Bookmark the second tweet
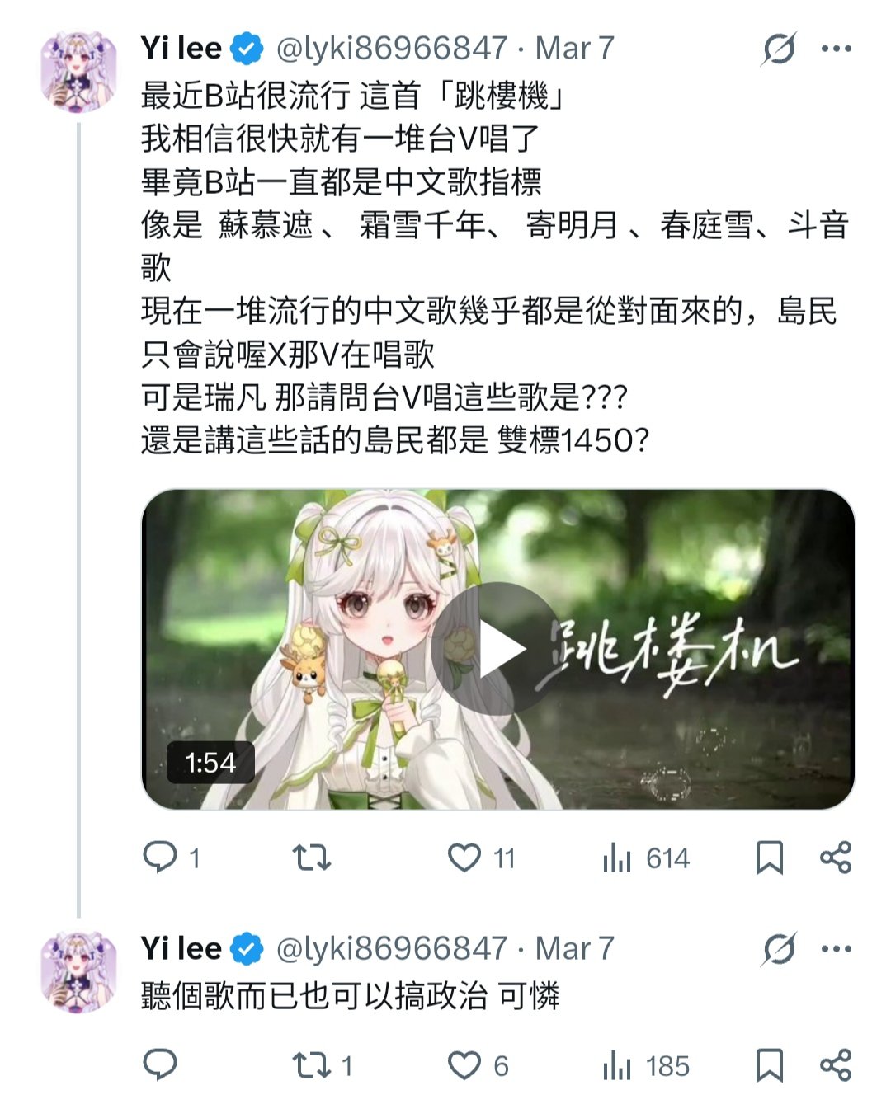891x1109 pixels. 769,1065
